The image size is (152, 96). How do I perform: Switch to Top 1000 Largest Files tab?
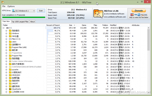click(20, 22)
